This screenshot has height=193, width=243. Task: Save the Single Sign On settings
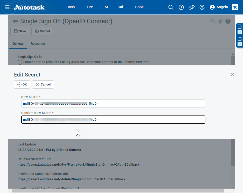[20, 31]
